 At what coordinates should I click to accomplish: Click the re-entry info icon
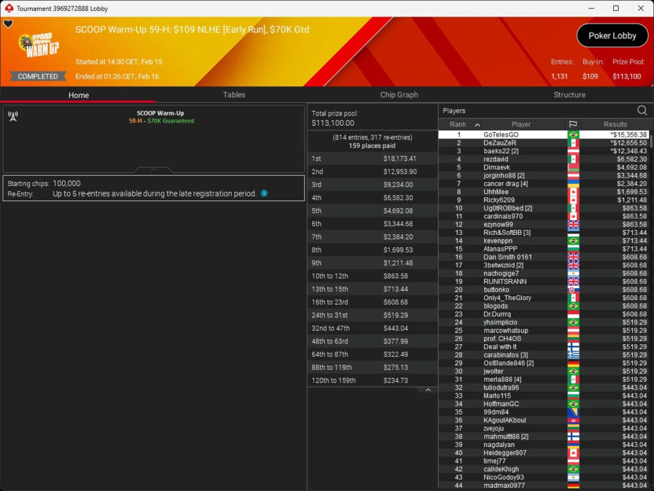click(264, 193)
